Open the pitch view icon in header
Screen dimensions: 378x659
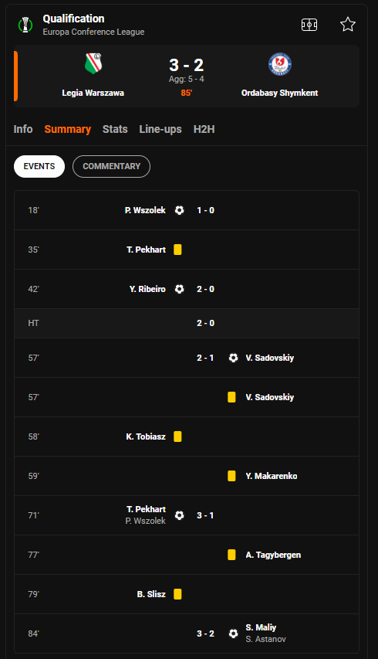coord(309,25)
